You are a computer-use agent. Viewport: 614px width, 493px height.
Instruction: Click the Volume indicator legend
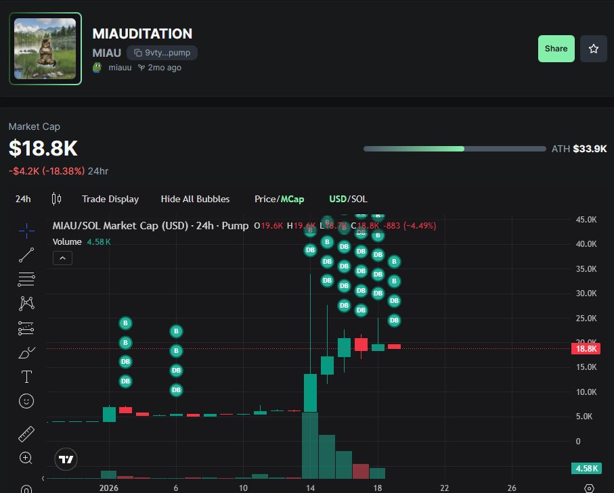click(81, 242)
